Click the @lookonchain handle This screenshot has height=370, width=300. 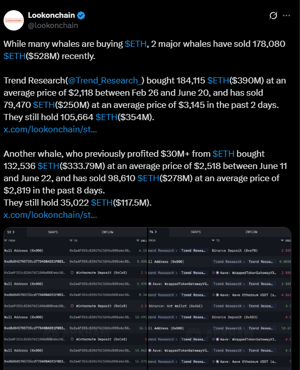(x=53, y=25)
